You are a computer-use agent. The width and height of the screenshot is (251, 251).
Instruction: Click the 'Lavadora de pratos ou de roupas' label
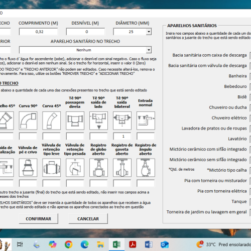214,129
